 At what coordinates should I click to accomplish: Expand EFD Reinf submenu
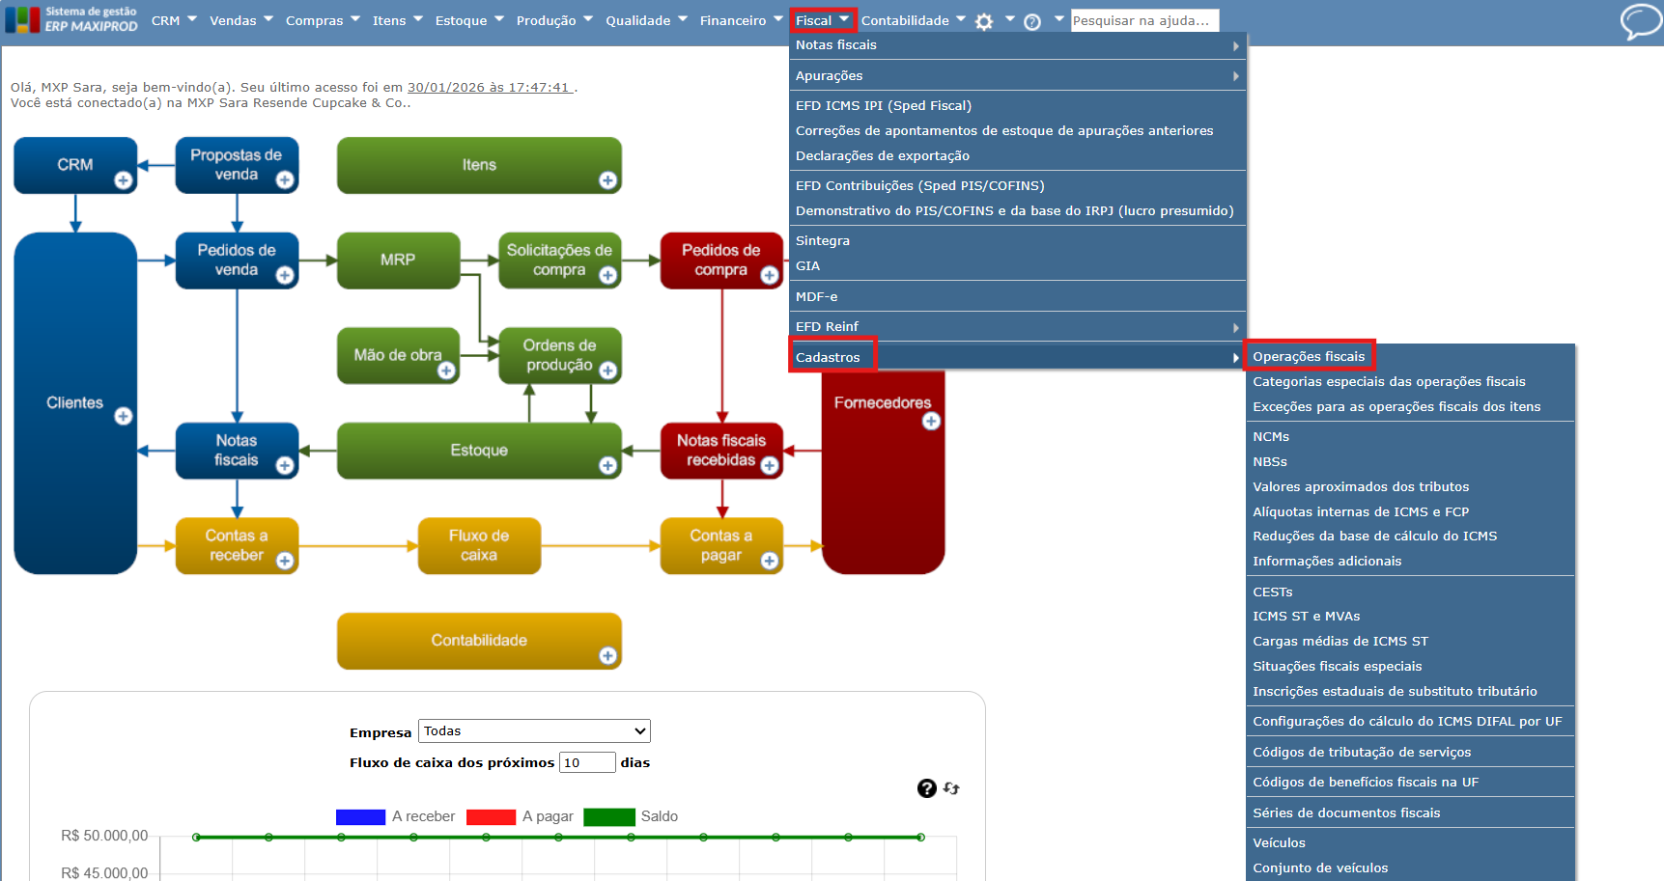coord(1018,327)
